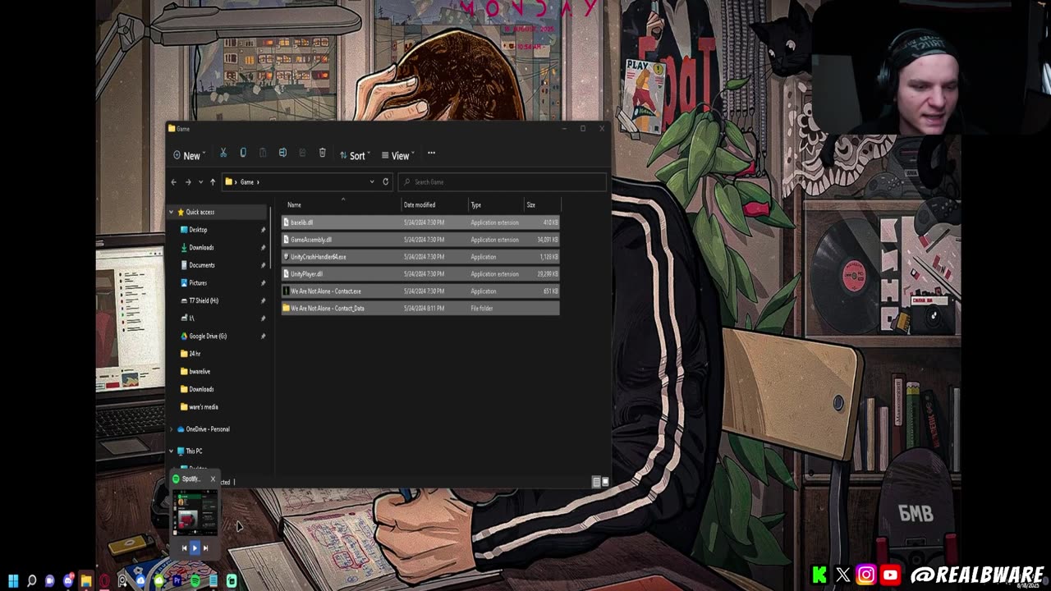Open the View dropdown
Viewport: 1051px width, 591px height.
397,155
